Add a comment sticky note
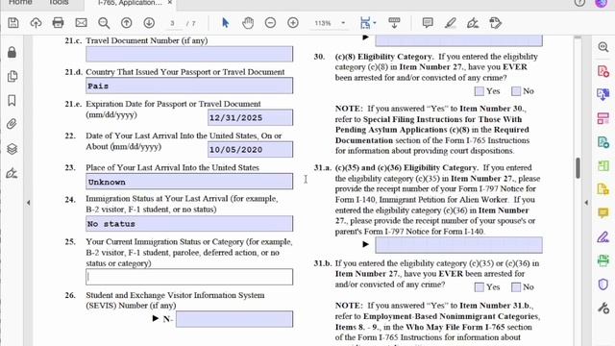This screenshot has width=615, height=346. click(x=428, y=23)
